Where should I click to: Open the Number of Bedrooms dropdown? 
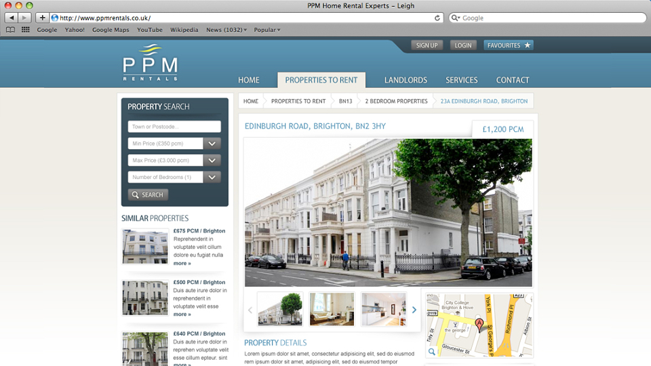[x=212, y=177]
